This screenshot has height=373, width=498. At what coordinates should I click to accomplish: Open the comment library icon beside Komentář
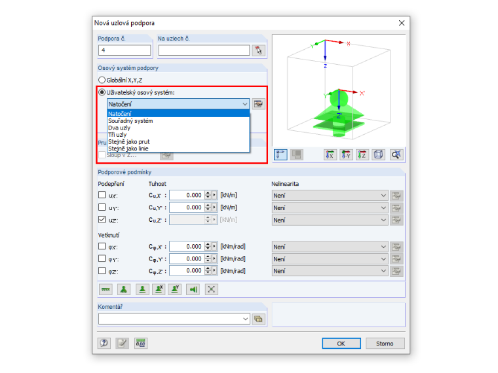[259, 319]
